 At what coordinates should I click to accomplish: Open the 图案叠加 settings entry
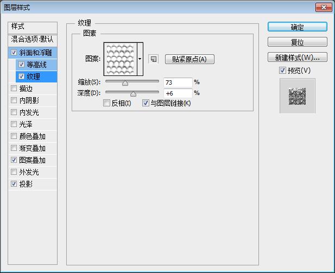[x=32, y=160]
